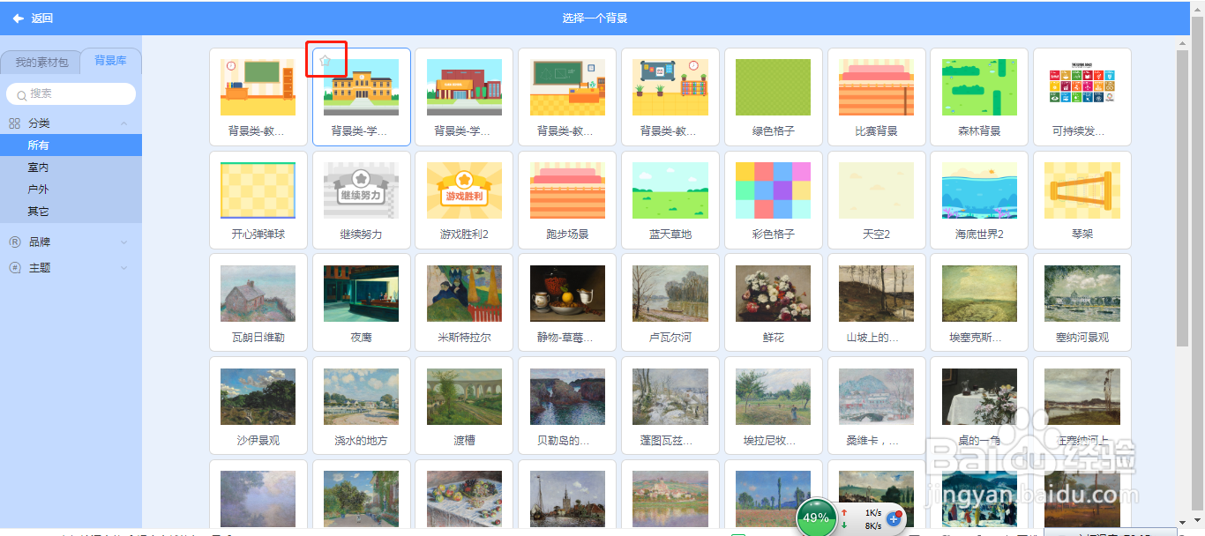The width and height of the screenshot is (1205, 536).
Task: Click the search magnifier icon
Action: tap(21, 93)
